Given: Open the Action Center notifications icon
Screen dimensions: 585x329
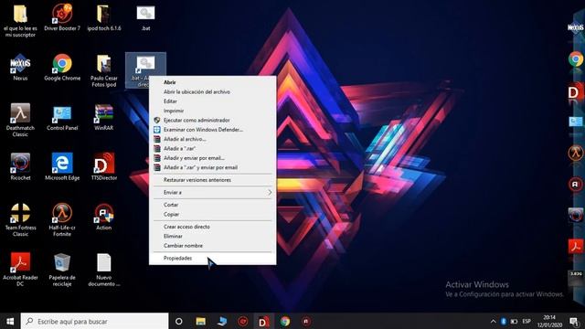Looking at the screenshot, I should pyautogui.click(x=575, y=321).
